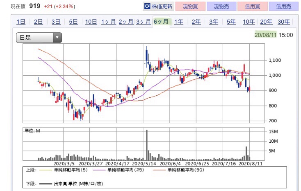
Task: Show the 1年 chart range
Action: point(179,22)
